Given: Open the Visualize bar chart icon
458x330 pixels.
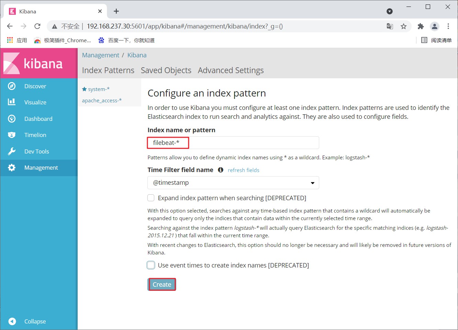Looking at the screenshot, I should 12,102.
